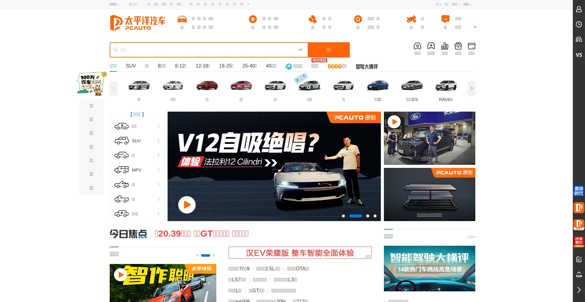Select the last dot of banner carousel
The height and width of the screenshot is (302, 585).
point(375,216)
